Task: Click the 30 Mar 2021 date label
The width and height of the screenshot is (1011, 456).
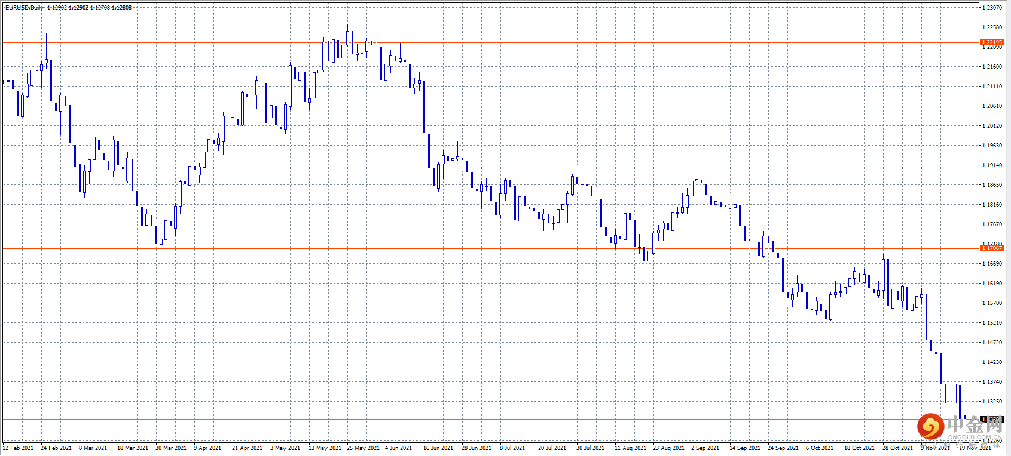Action: [x=171, y=448]
